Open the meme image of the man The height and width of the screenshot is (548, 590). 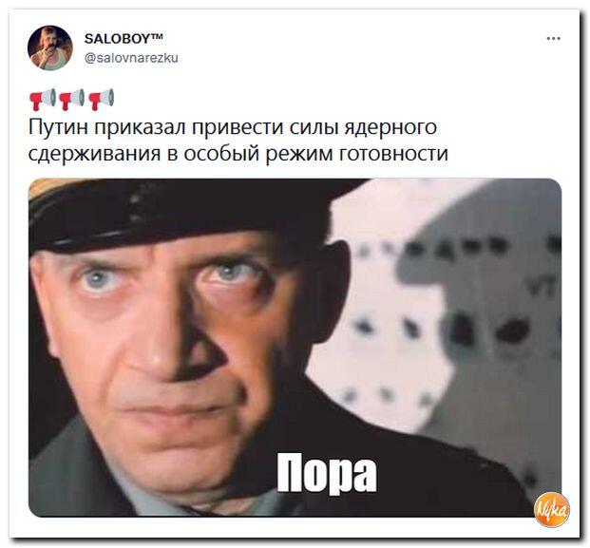click(295, 348)
